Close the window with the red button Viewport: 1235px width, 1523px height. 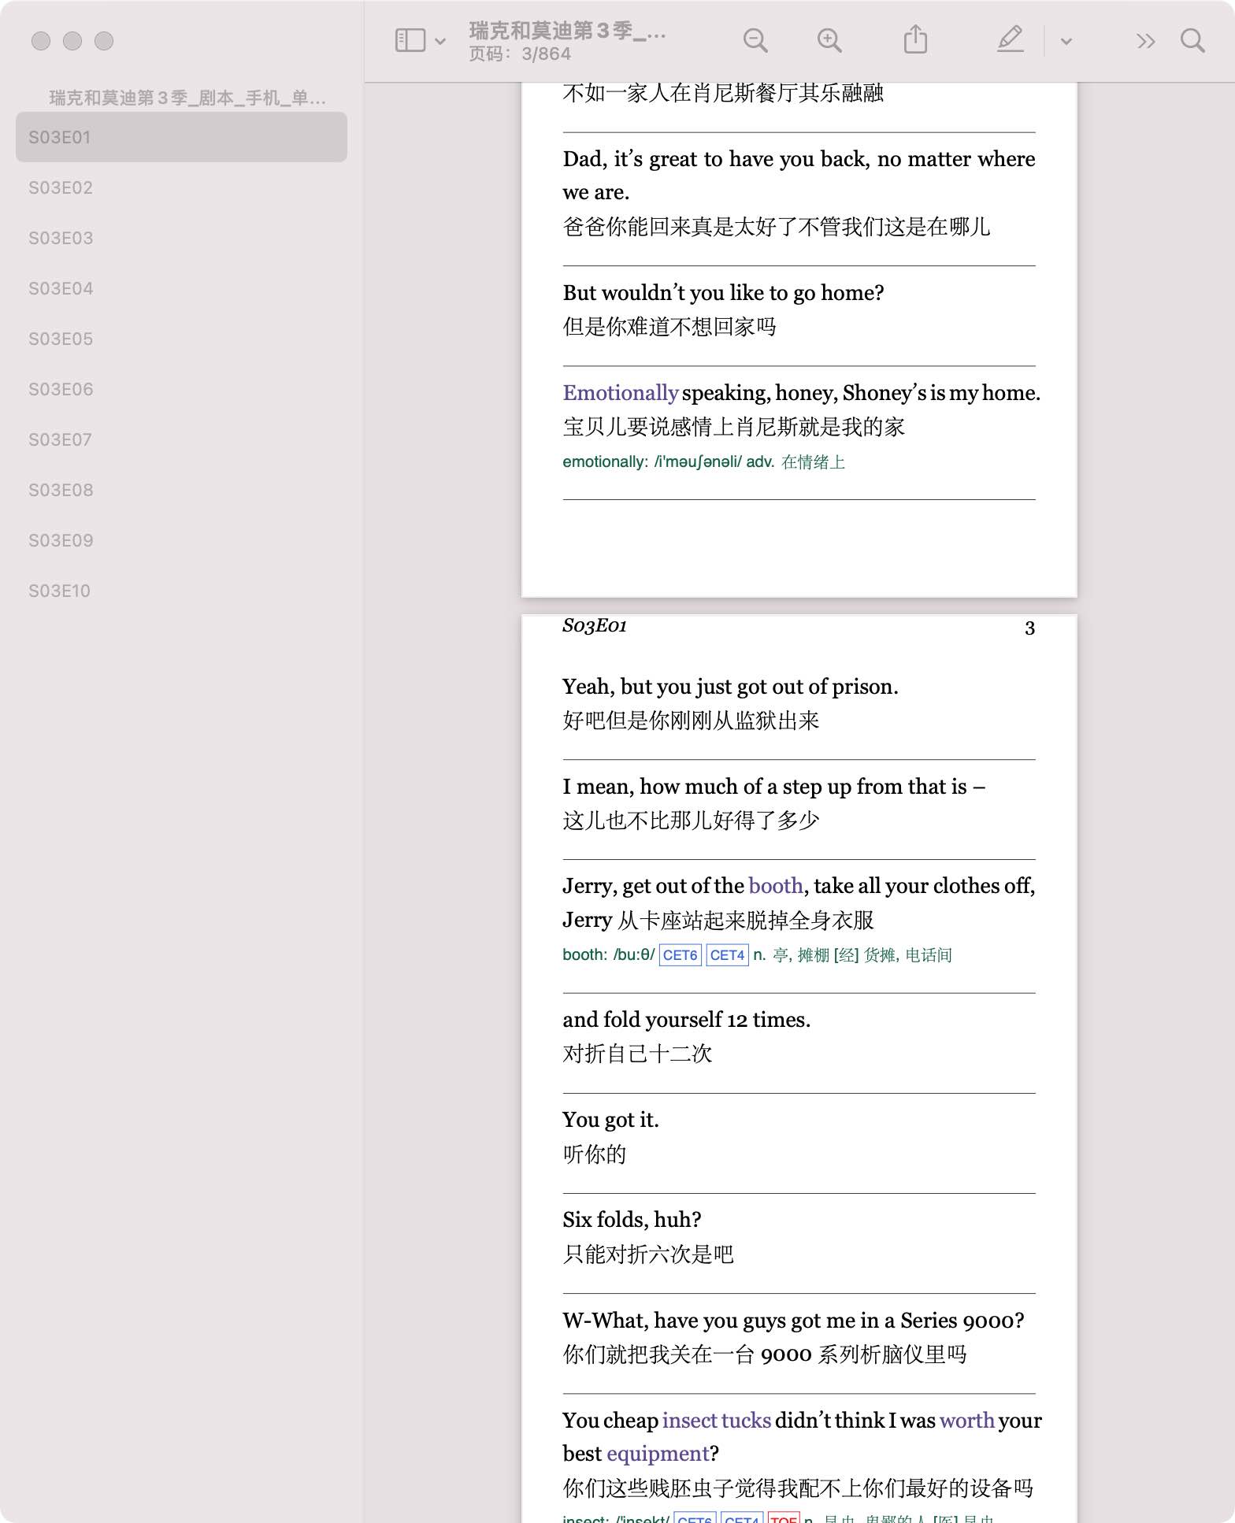[41, 41]
